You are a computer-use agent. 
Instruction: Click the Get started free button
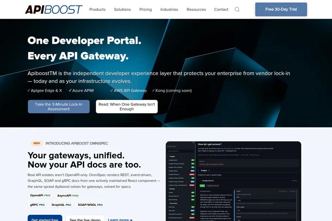tap(45, 218)
